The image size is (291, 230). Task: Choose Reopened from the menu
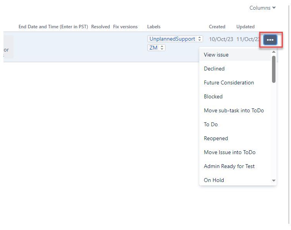point(235,138)
